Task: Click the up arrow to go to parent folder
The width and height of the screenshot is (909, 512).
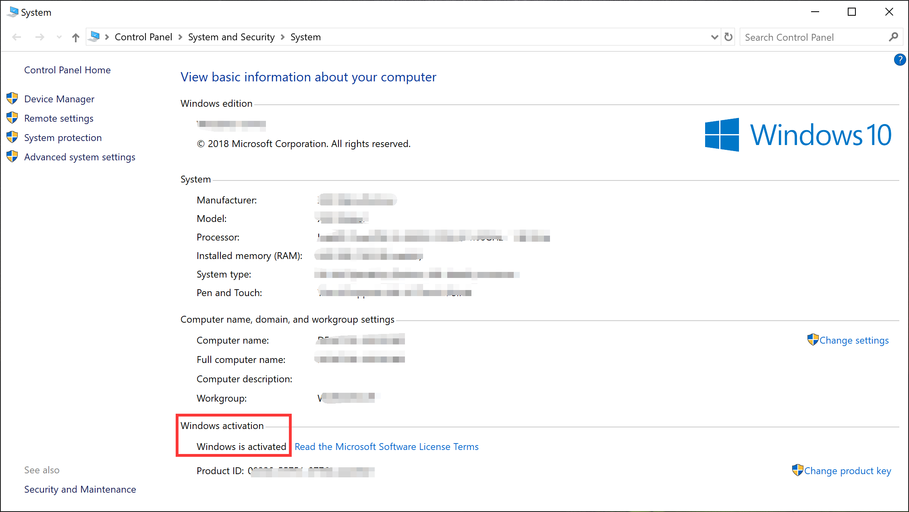Action: pos(75,37)
